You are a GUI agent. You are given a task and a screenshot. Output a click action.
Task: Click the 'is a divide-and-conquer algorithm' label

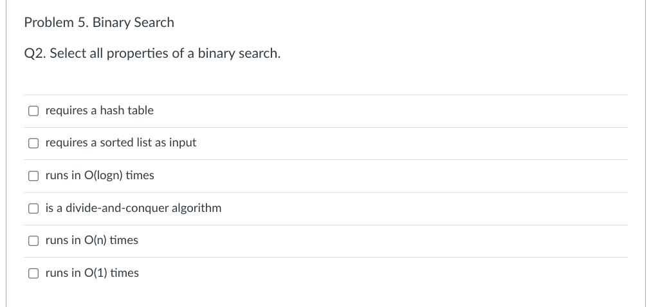133,208
